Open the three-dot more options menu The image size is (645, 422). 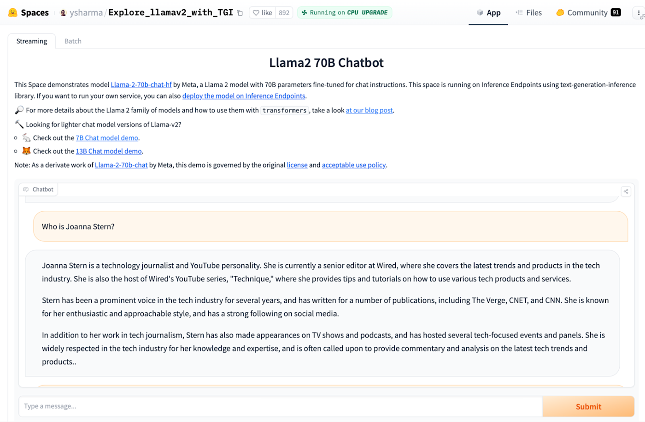click(639, 13)
